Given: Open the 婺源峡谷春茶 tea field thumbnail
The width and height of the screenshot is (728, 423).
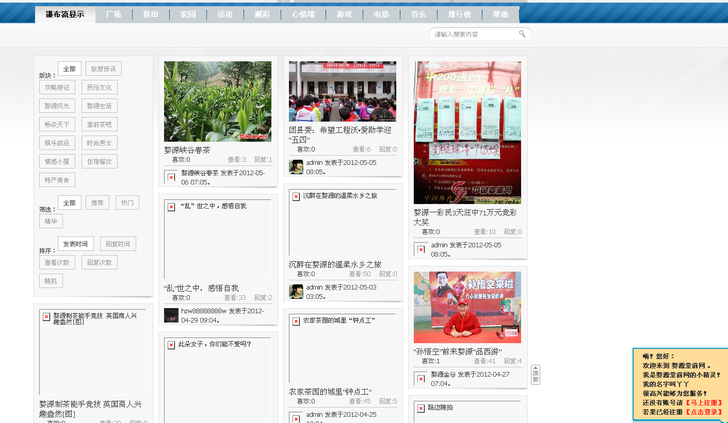Looking at the screenshot, I should point(218,101).
